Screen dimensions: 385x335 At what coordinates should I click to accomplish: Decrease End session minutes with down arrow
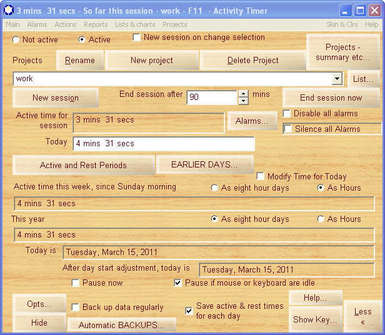coord(243,101)
